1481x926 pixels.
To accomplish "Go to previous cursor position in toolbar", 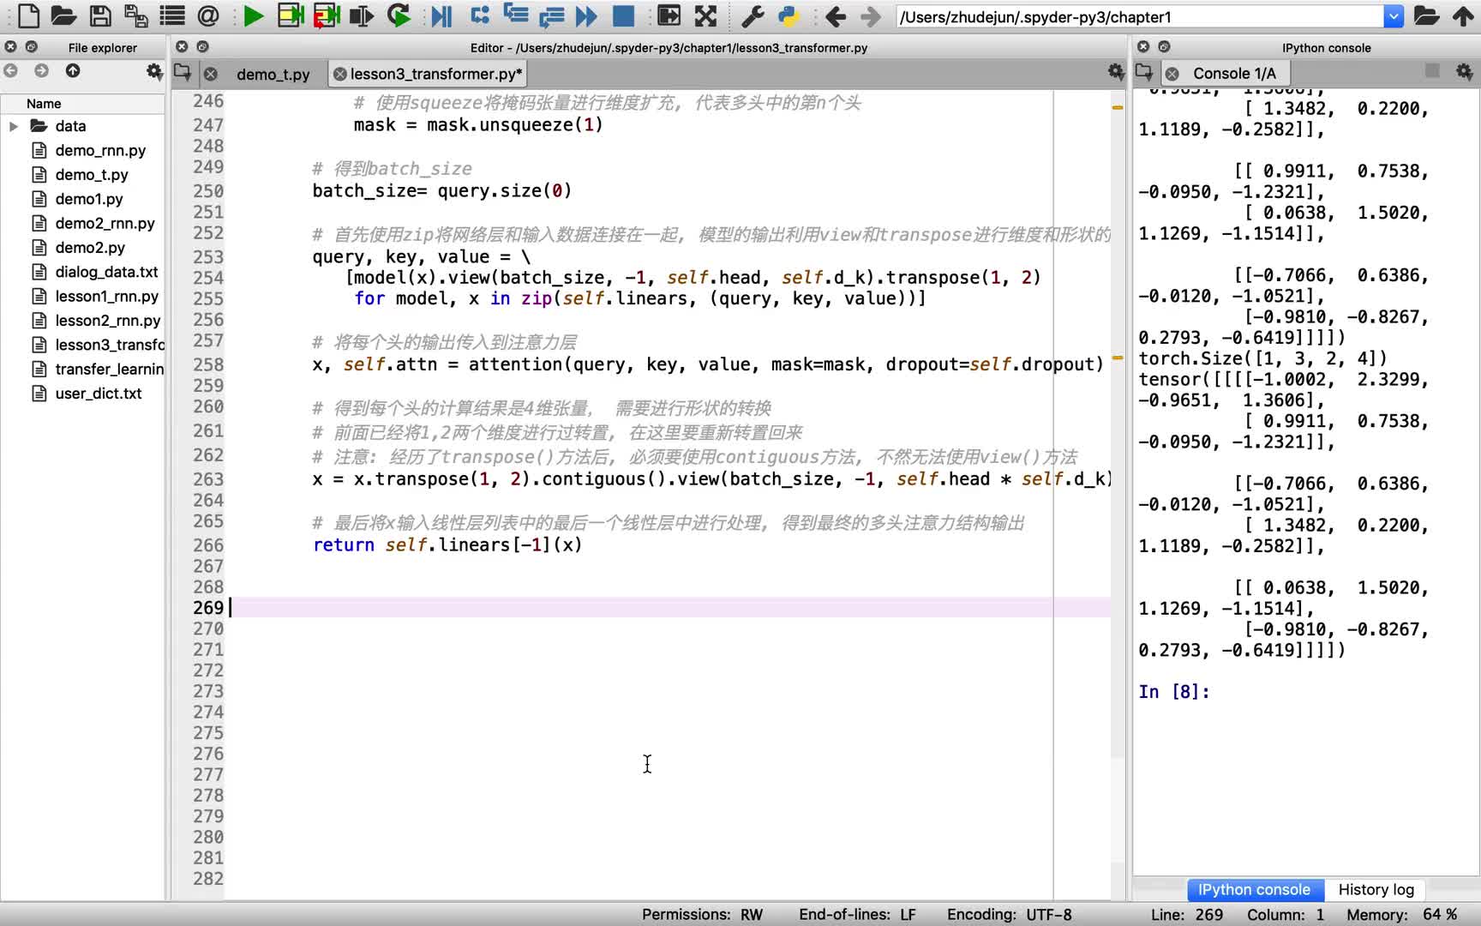I will click(x=835, y=16).
